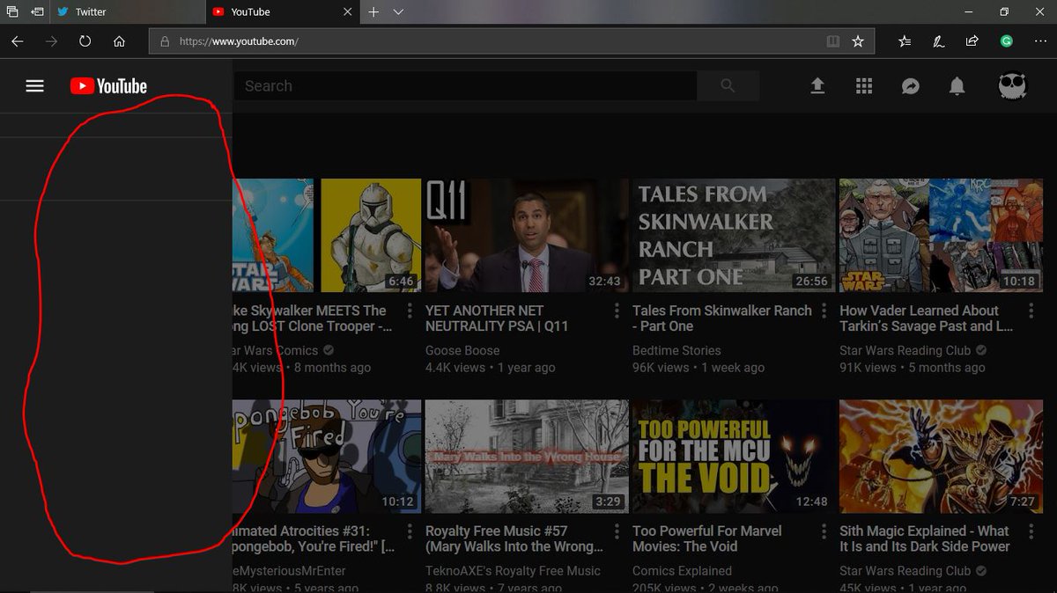Screen dimensions: 1057x593
Task: Open Mary Walks Into Wrong House thumbnail
Action: (x=525, y=457)
